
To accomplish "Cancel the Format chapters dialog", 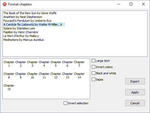I will click(135, 103).
